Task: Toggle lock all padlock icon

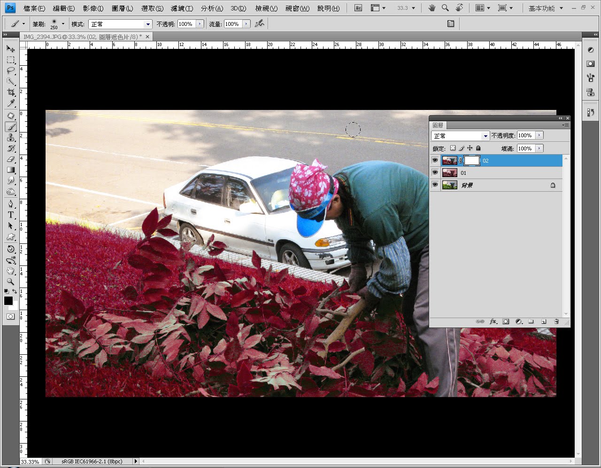Action: pyautogui.click(x=478, y=148)
